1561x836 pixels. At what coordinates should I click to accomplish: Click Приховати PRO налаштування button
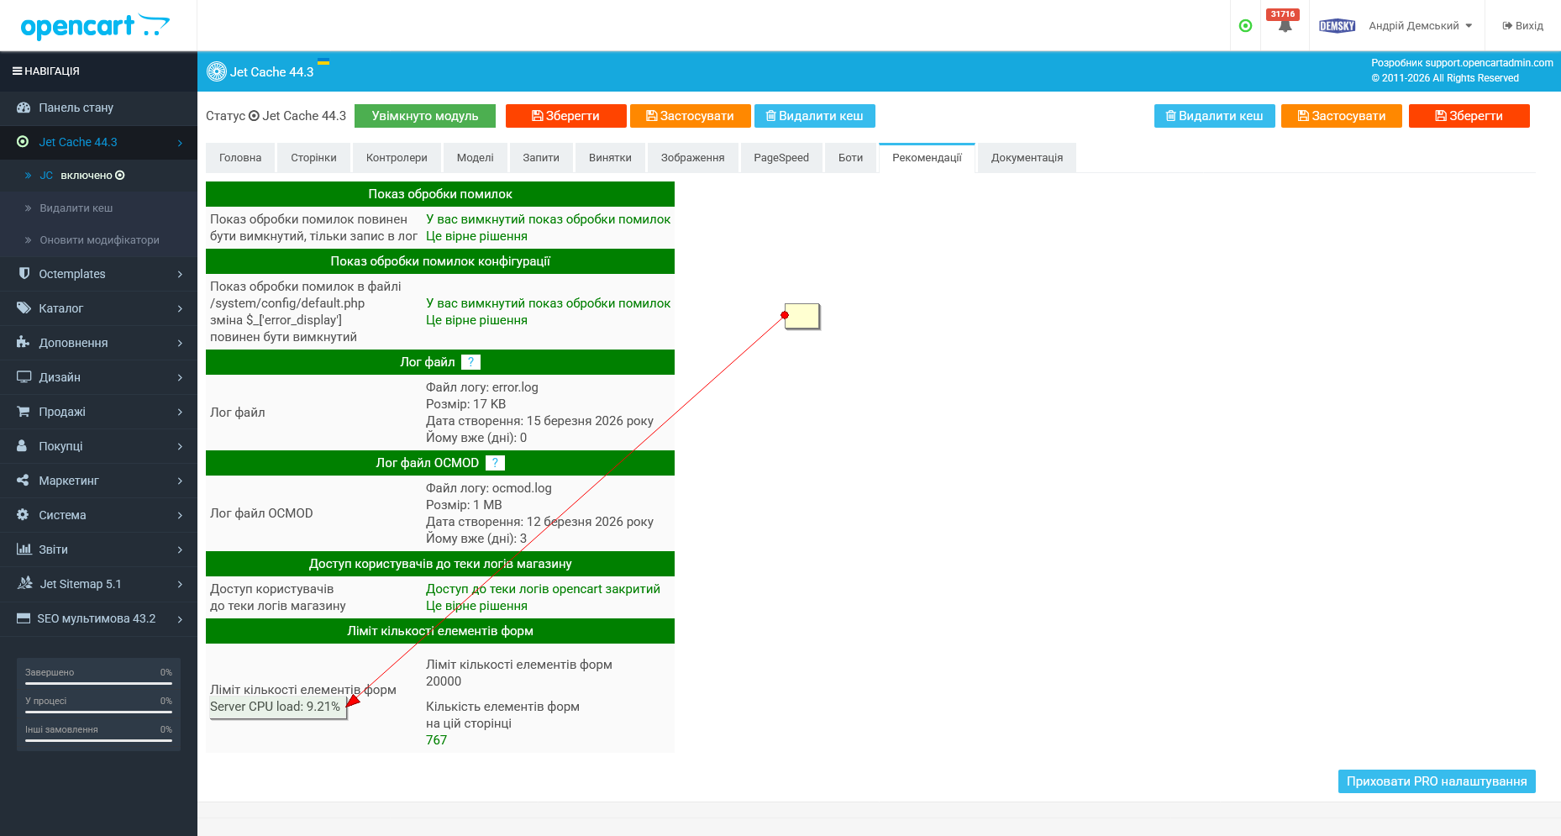pos(1437,781)
